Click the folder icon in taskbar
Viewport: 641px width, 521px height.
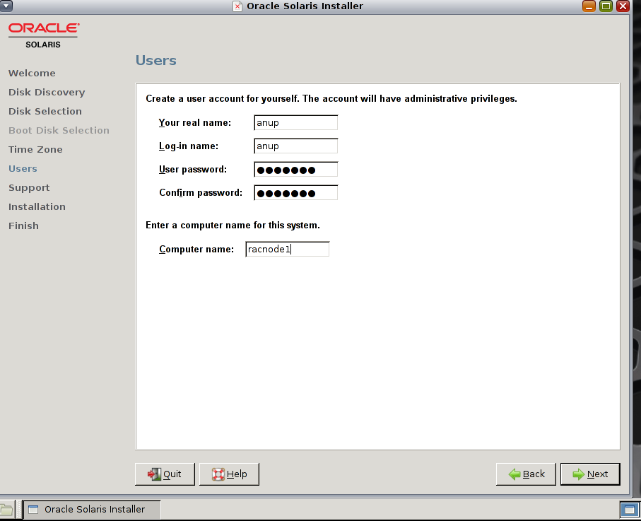click(x=6, y=510)
